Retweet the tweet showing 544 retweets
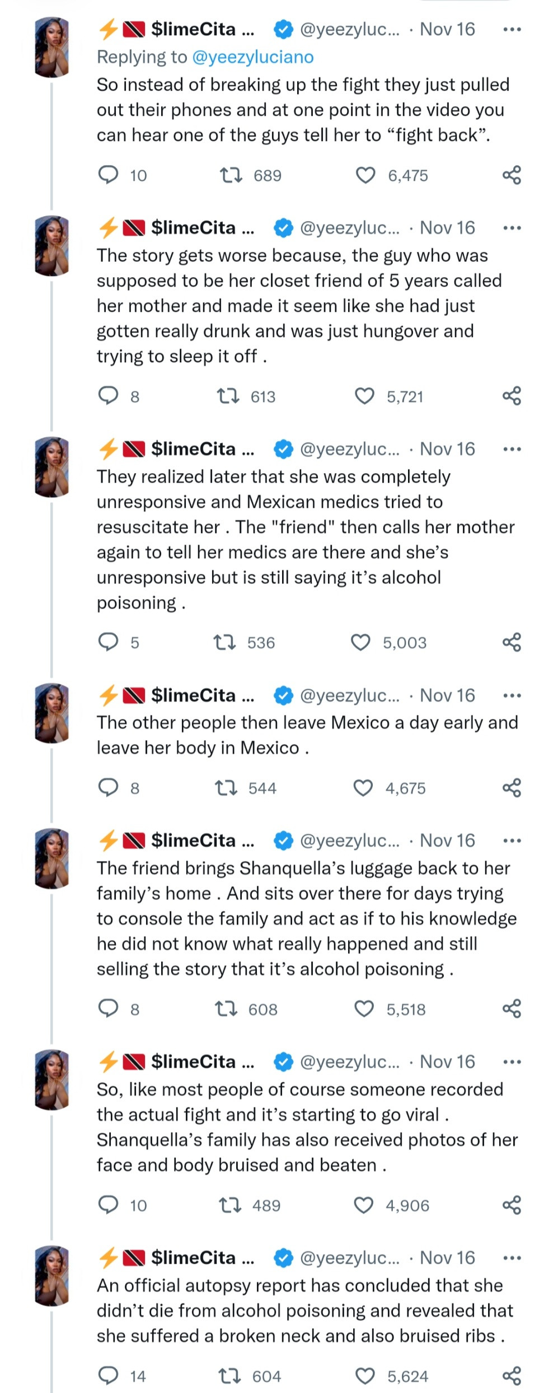Image resolution: width=544 pixels, height=1393 pixels. click(x=226, y=788)
